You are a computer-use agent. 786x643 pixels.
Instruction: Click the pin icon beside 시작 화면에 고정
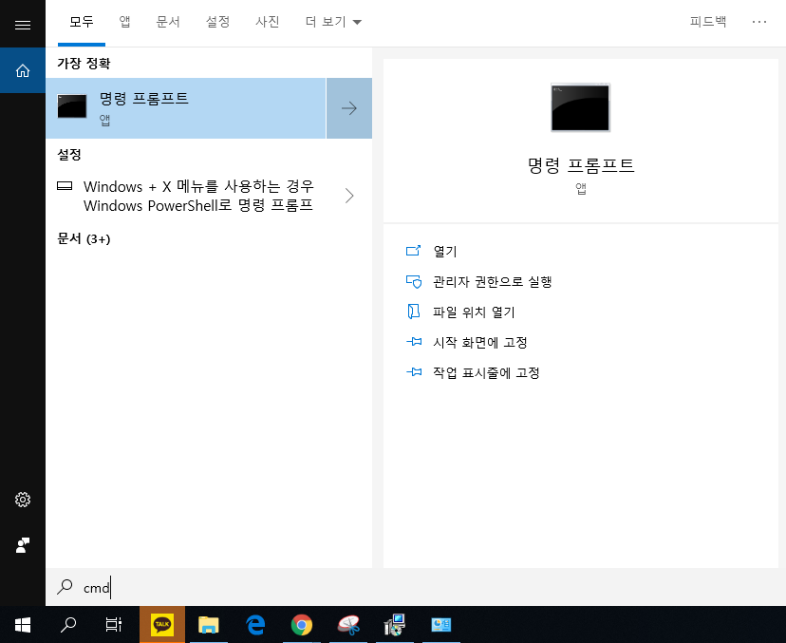coord(414,342)
